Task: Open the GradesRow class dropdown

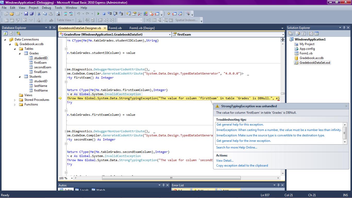Action: click(170, 34)
